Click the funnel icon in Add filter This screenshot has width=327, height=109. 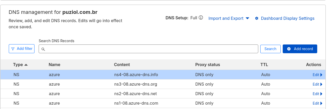point(13,49)
